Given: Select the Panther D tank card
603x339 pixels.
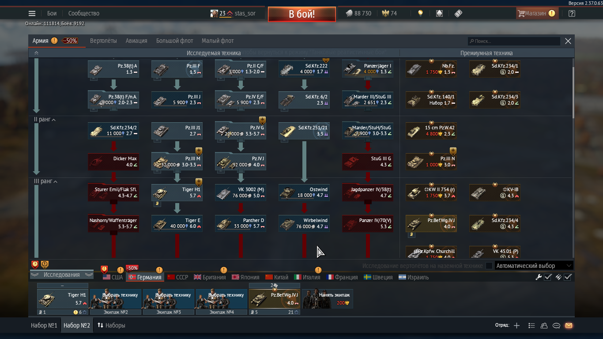Looking at the screenshot, I should coord(241,223).
